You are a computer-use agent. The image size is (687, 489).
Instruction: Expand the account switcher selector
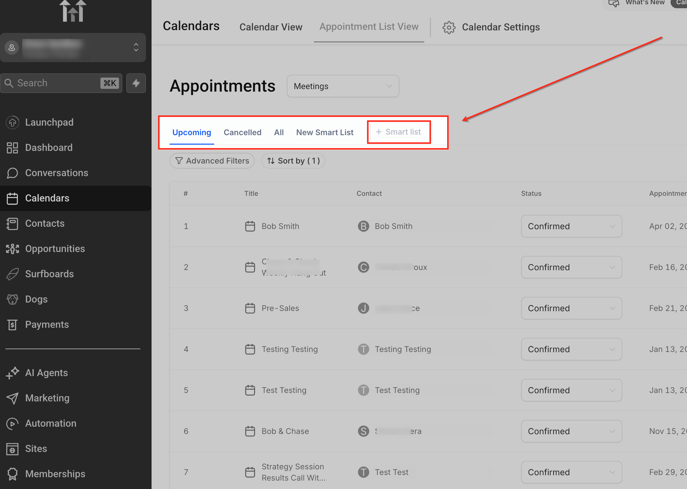[x=136, y=47]
